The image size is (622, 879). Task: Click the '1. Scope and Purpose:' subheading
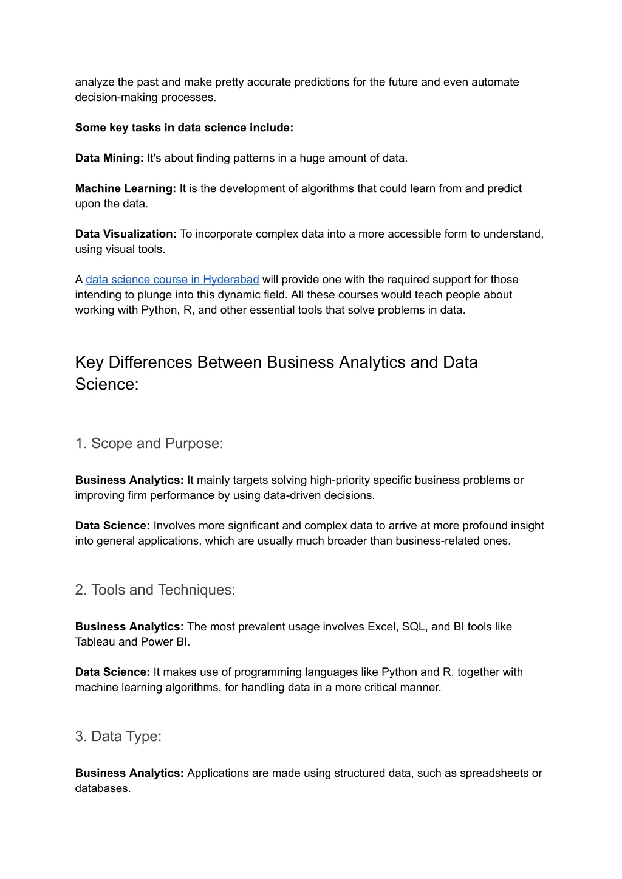click(x=149, y=444)
